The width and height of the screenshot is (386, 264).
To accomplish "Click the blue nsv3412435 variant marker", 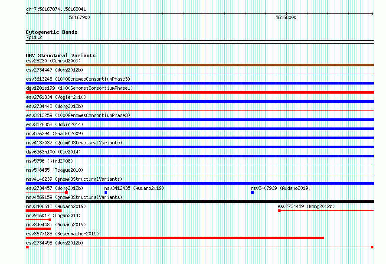I will click(x=106, y=192).
